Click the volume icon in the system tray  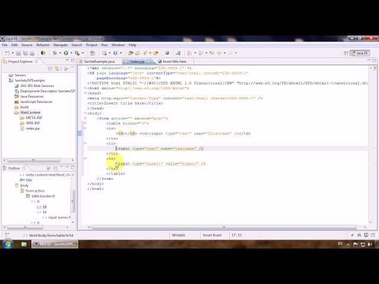click(370, 244)
